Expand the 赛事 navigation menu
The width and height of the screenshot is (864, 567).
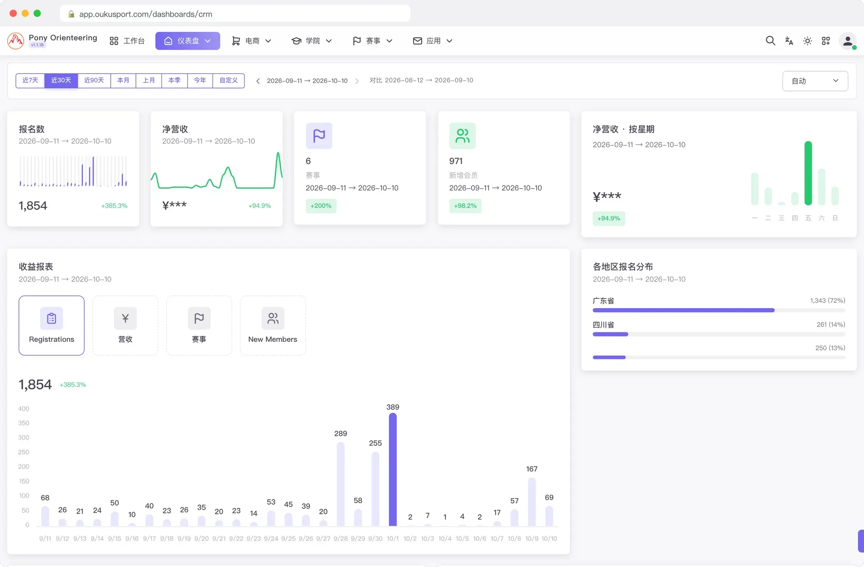373,41
